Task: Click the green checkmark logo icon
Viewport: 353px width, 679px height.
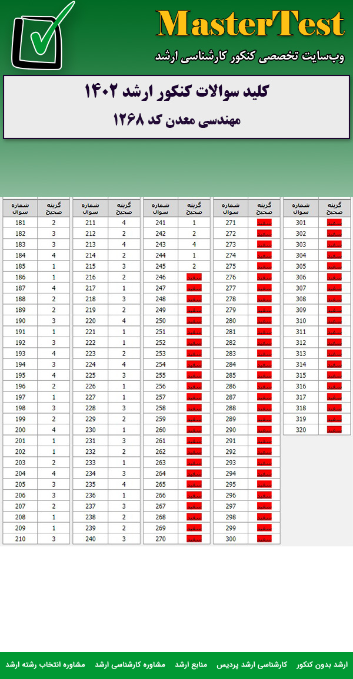Action: 44,35
